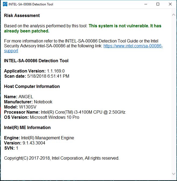The width and height of the screenshot is (177, 181).
Task: Click the Model value W130SV
Action: [x=27, y=107]
